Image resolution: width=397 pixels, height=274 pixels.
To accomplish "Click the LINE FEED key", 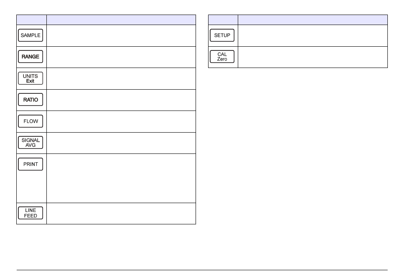I will click(31, 213).
